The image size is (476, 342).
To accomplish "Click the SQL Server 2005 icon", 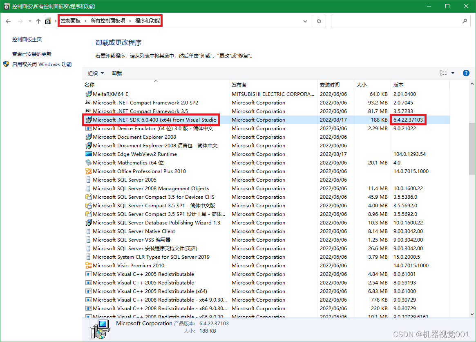I will (88, 180).
